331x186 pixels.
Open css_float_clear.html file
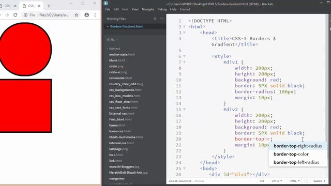(x=124, y=102)
